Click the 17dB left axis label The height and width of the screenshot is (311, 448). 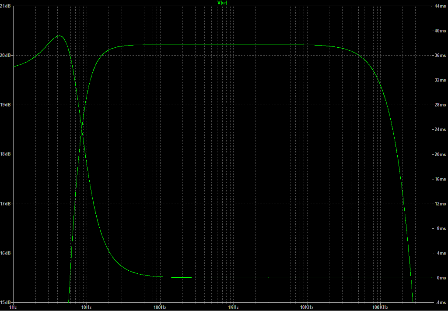coord(5,204)
